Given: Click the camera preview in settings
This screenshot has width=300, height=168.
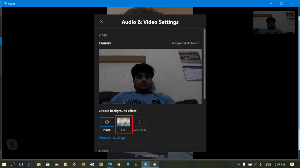Looking at the screenshot, I should click(150, 76).
